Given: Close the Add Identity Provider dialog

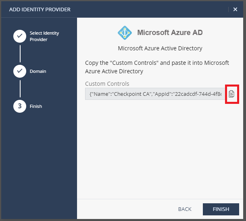Looking at the screenshot, I should [235, 9].
